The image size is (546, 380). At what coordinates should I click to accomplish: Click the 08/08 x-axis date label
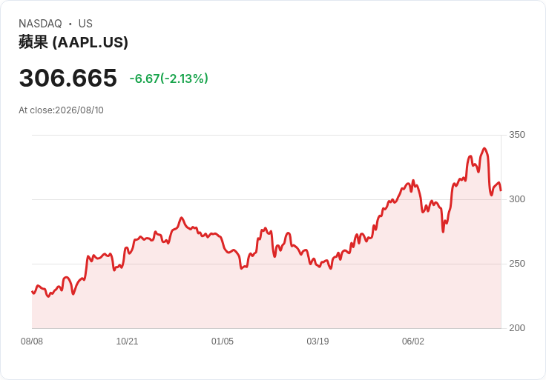pyautogui.click(x=32, y=341)
